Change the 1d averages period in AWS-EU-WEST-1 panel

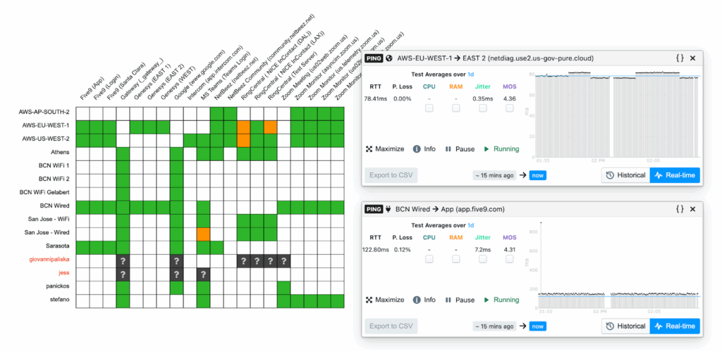pos(470,74)
